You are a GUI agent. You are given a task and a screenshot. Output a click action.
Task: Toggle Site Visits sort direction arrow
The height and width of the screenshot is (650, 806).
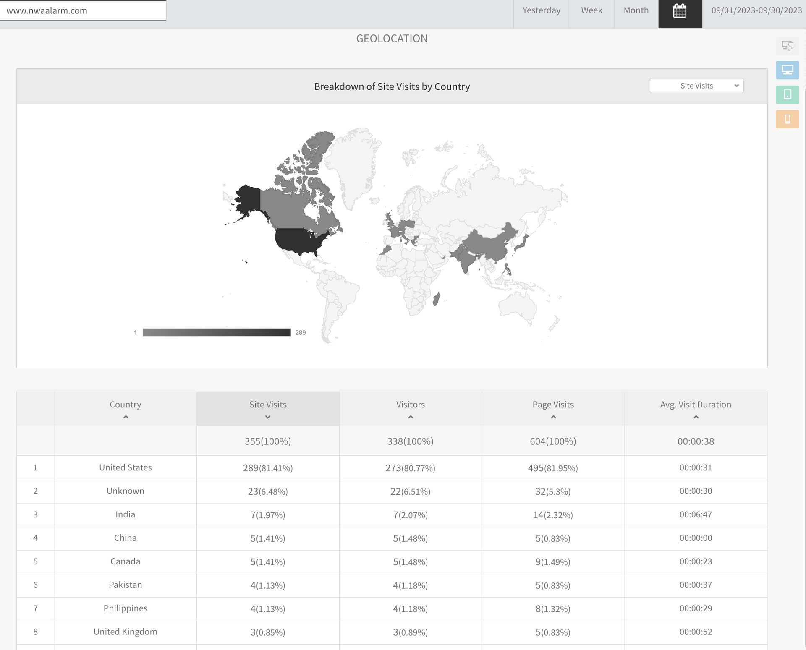268,417
